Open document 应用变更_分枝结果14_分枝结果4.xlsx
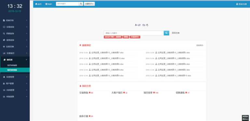This screenshot has height=121, width=250. (x=107, y=75)
